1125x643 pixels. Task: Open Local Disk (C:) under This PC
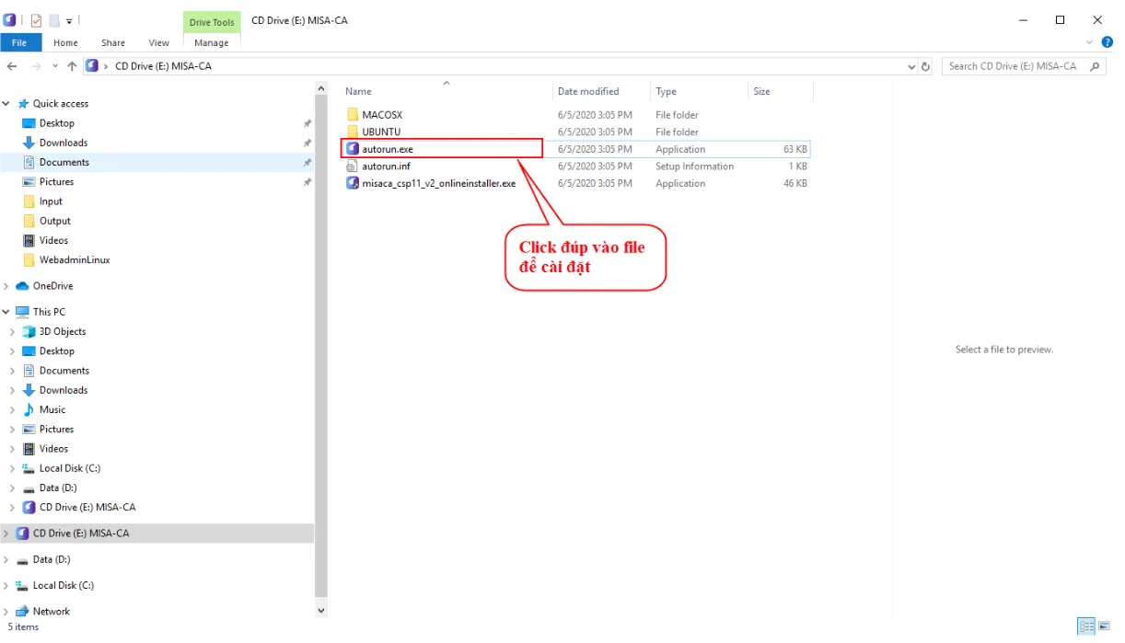tap(69, 468)
